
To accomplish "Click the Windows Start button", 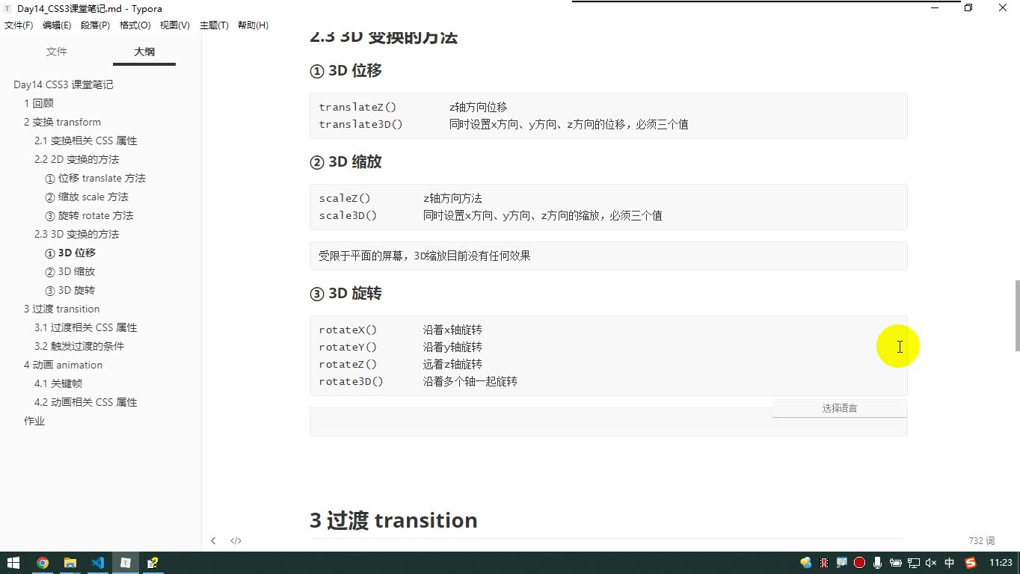I will point(13,563).
